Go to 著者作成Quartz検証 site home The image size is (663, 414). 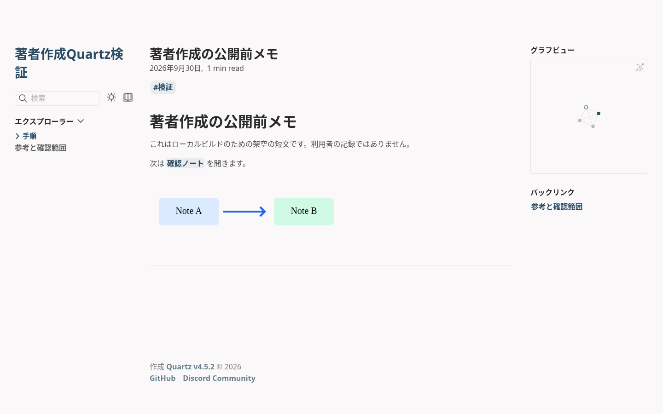click(69, 63)
